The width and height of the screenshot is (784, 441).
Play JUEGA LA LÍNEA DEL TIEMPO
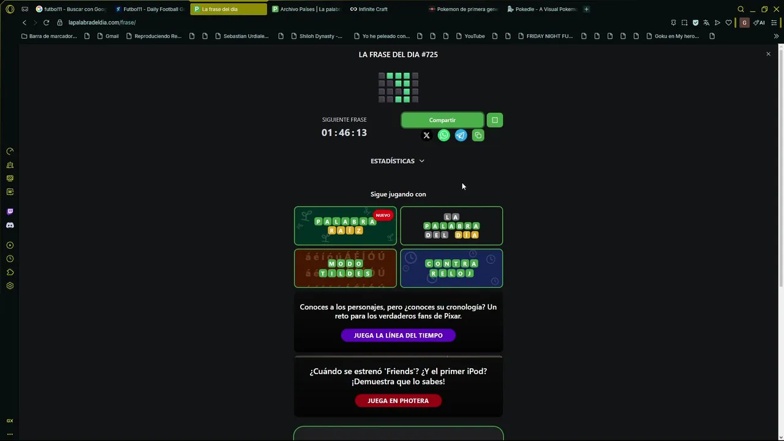(x=398, y=335)
